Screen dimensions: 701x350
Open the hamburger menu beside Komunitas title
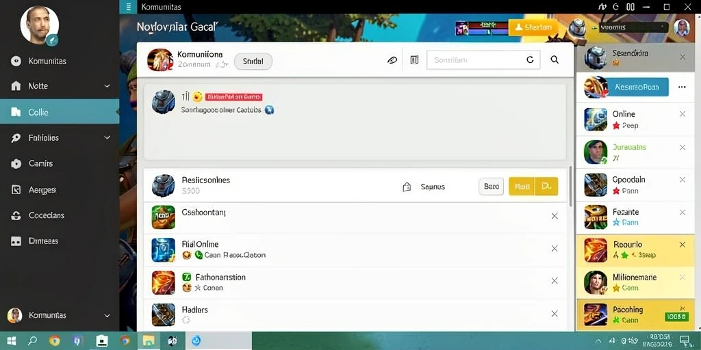128,7
